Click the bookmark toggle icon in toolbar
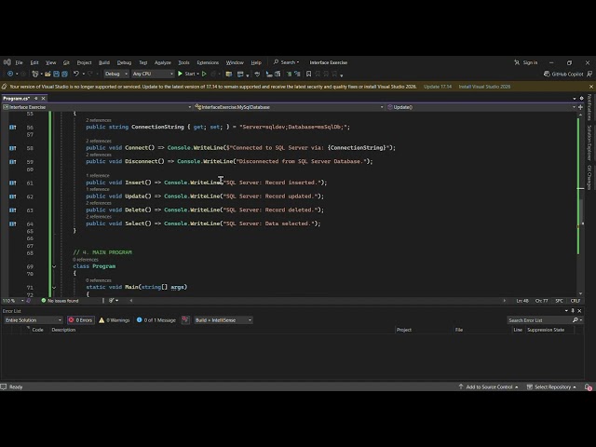Viewport: 596px width, 447px height. pos(308,74)
